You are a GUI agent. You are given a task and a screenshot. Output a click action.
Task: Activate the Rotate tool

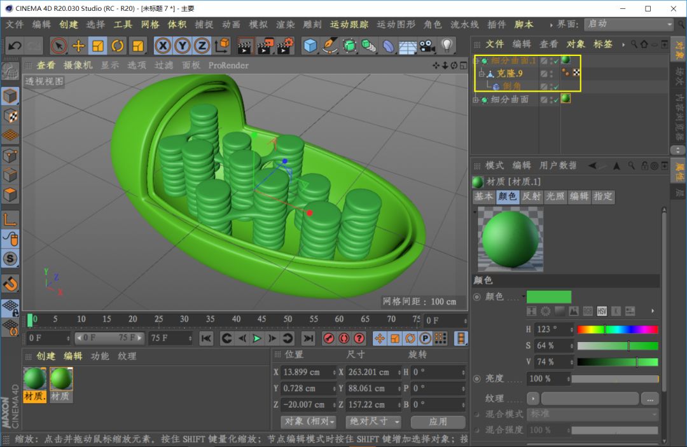click(x=118, y=46)
